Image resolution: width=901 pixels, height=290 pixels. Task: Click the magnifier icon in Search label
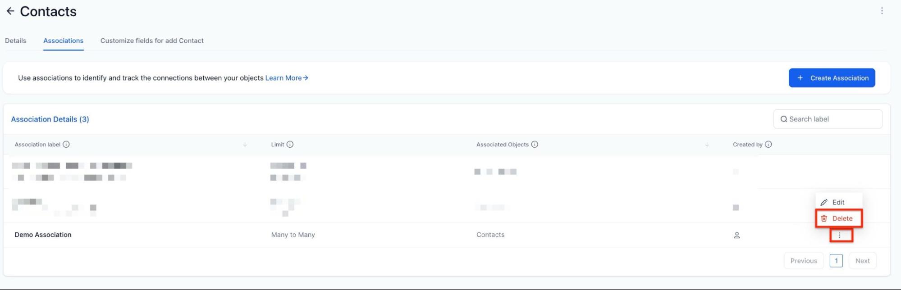pyautogui.click(x=784, y=119)
